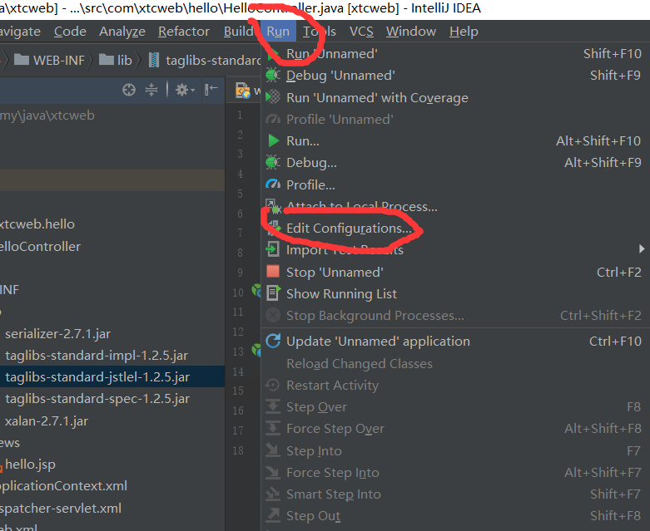Click editor tab file icon next to project panel
Screen dimensions: 650x531
pos(242,91)
